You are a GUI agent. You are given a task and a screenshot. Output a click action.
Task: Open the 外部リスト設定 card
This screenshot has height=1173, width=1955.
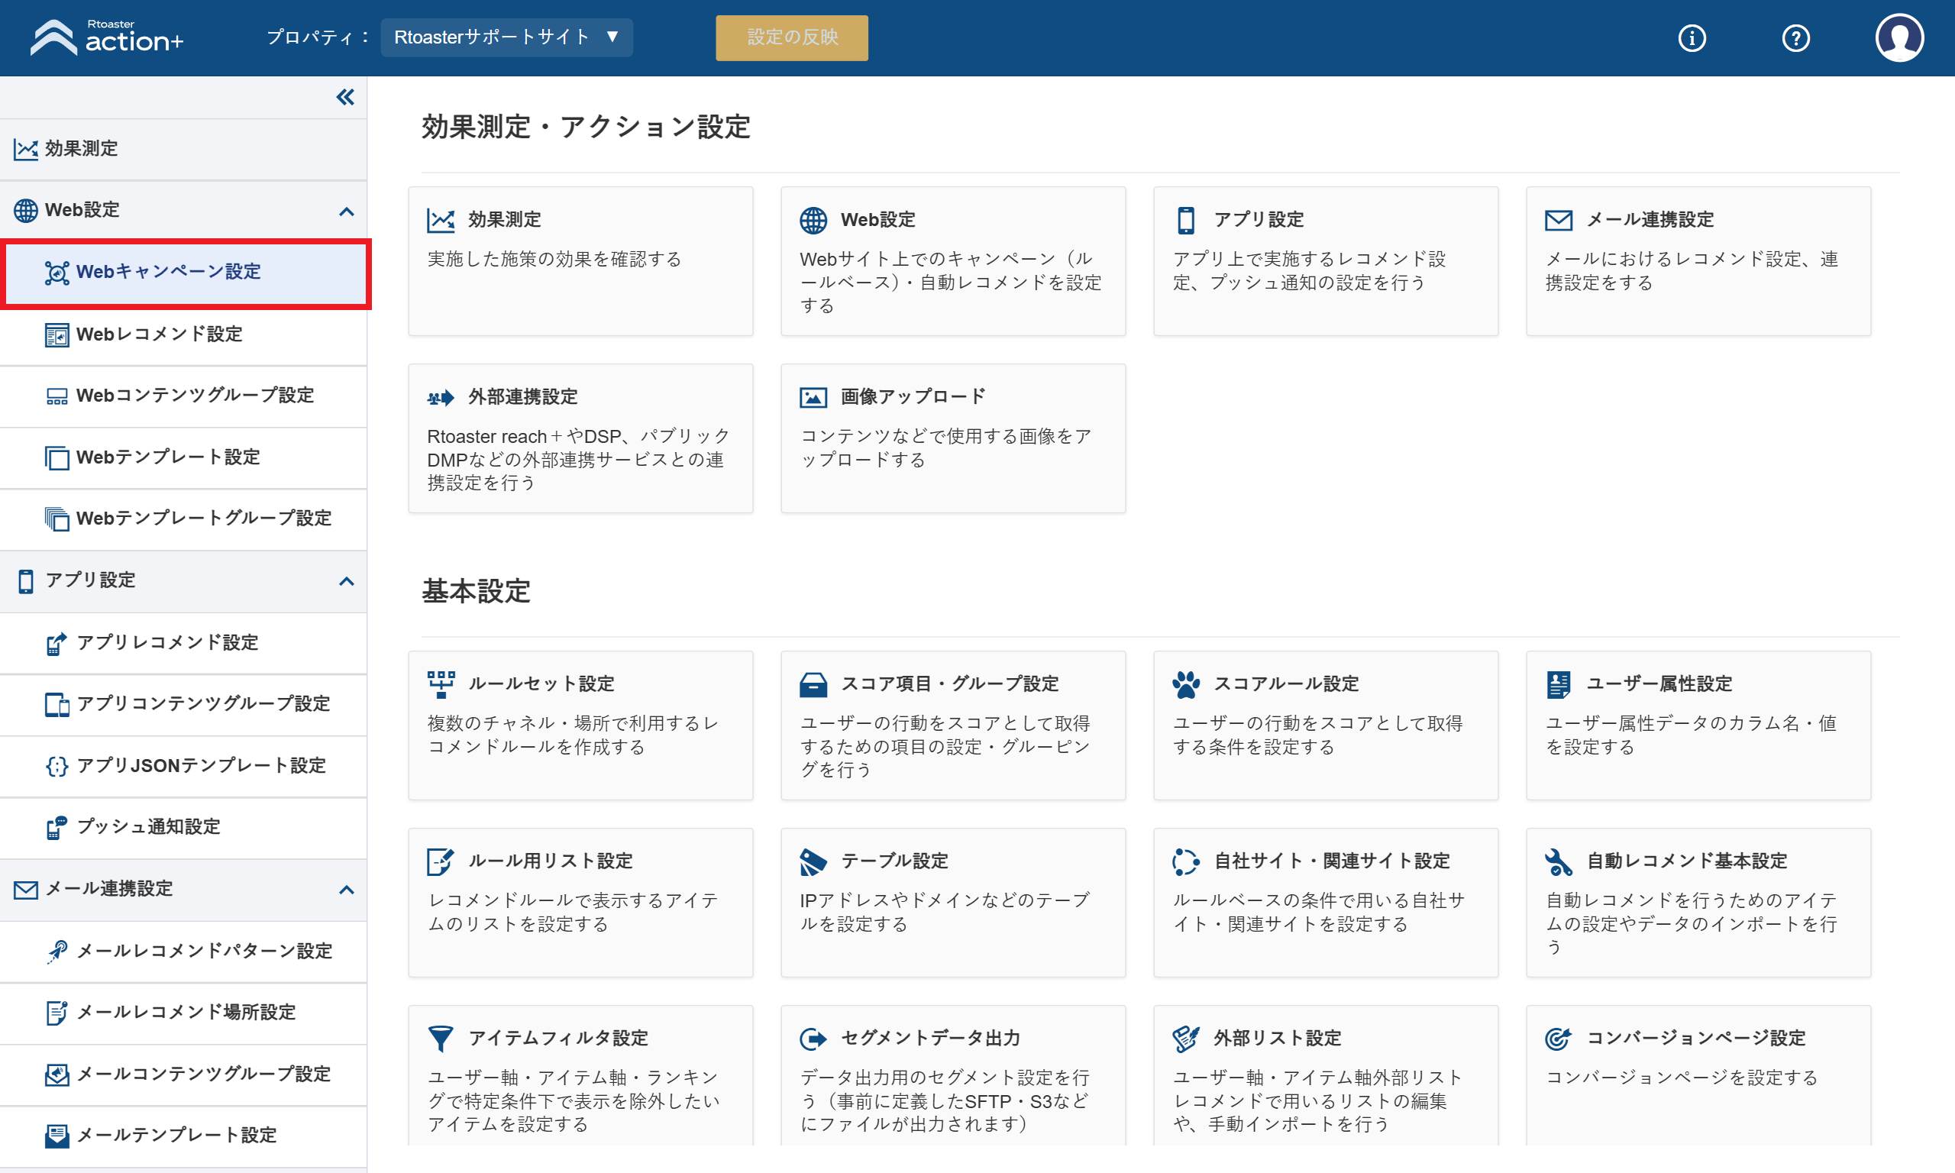(1326, 1077)
